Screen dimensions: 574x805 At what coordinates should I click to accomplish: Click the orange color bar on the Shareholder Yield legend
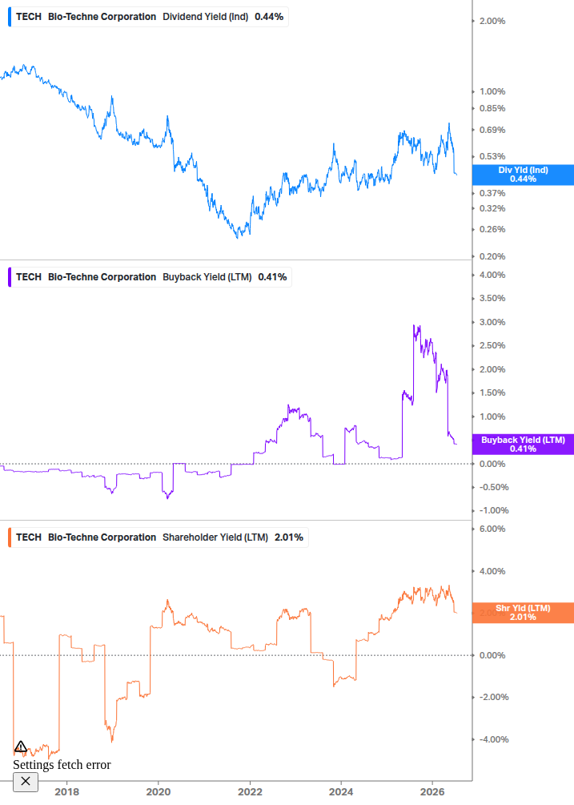tap(10, 537)
